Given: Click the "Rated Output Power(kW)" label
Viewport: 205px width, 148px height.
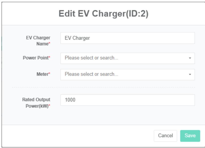Looking at the screenshot, I should pyautogui.click(x=36, y=103).
